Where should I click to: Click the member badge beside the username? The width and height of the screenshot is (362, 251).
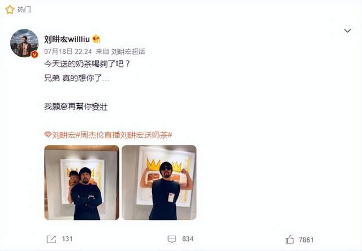click(x=96, y=39)
